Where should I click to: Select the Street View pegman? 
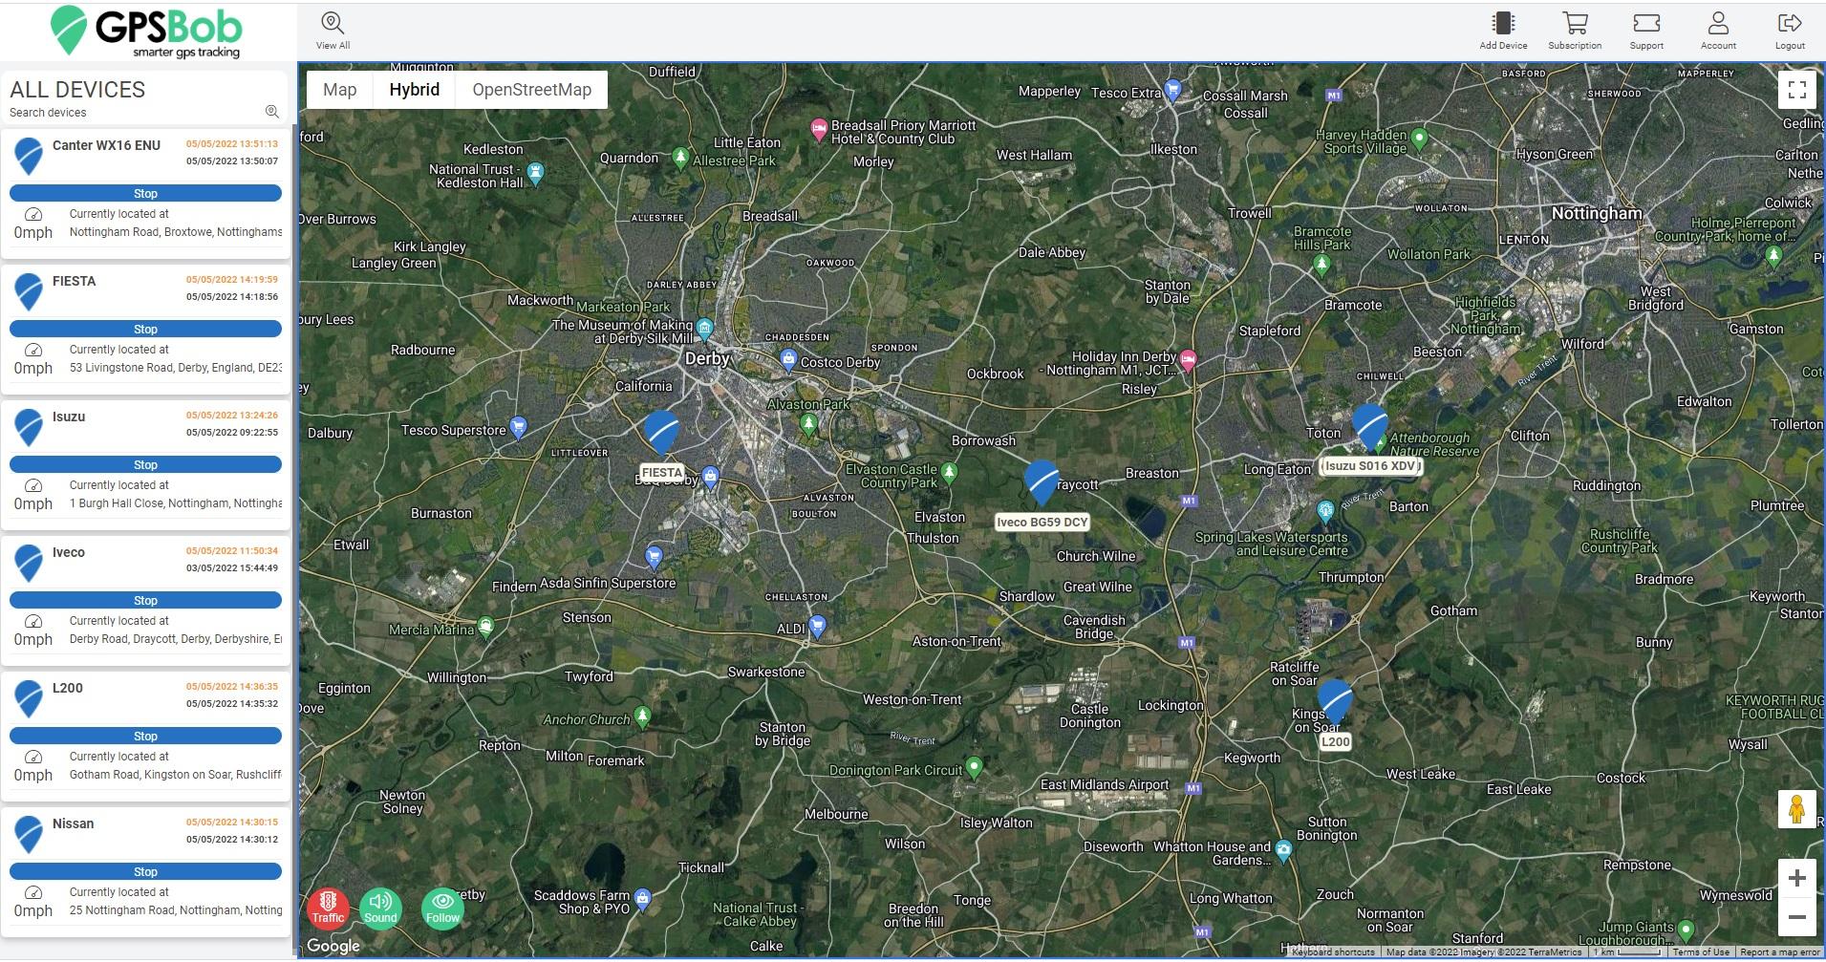point(1796,809)
